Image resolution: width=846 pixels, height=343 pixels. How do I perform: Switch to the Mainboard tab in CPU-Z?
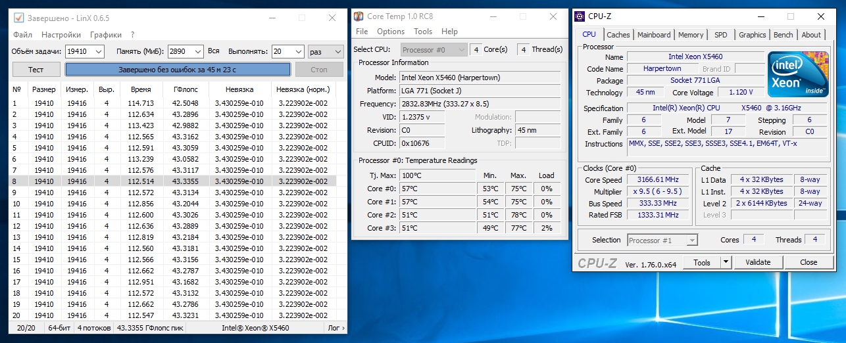654,35
